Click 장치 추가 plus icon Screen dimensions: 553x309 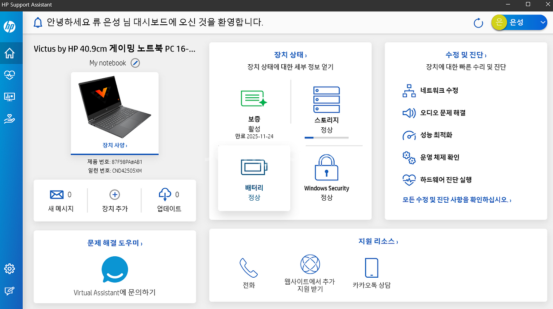tap(114, 194)
